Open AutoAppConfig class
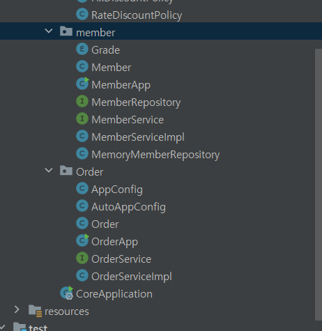Viewport: 322px width, 331px height. click(x=128, y=207)
